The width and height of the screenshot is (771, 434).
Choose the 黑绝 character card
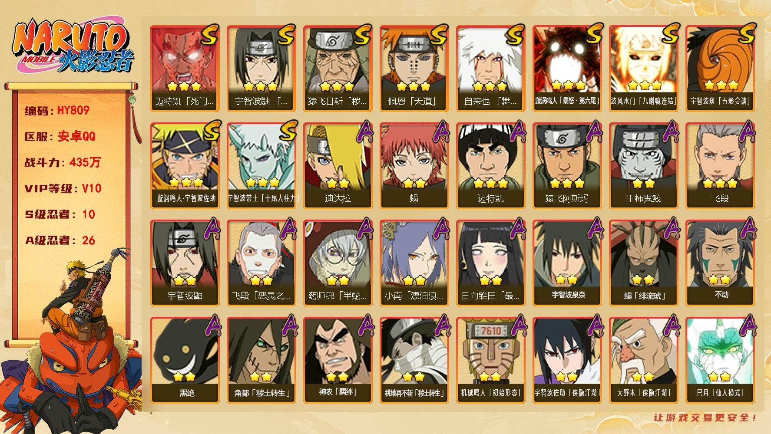coord(185,360)
